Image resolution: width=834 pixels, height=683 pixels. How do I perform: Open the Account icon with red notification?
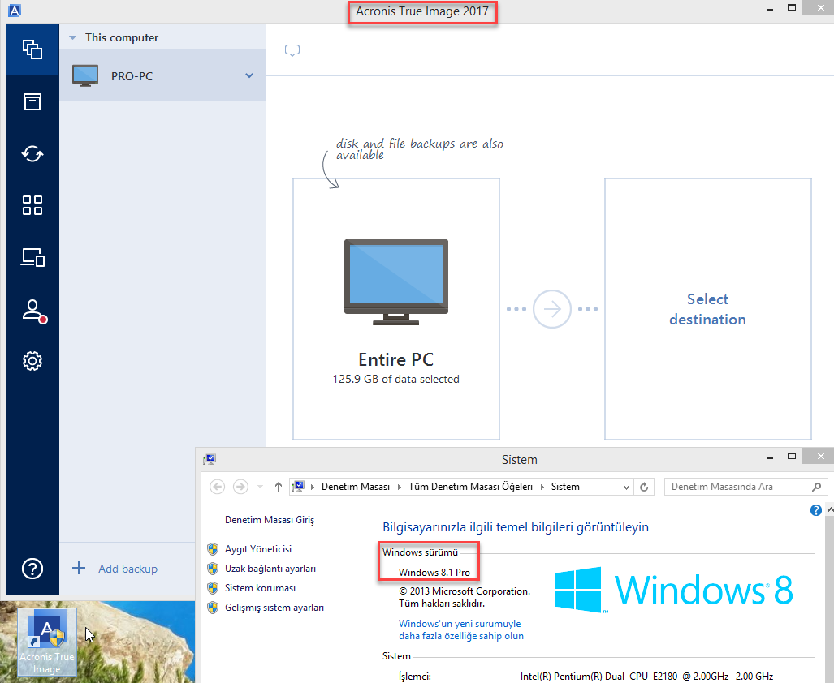[33, 311]
